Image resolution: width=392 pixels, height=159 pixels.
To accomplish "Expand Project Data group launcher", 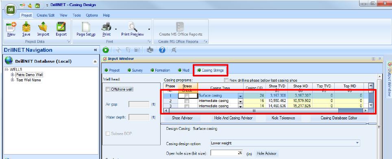I will pyautogui.click(x=68, y=42).
